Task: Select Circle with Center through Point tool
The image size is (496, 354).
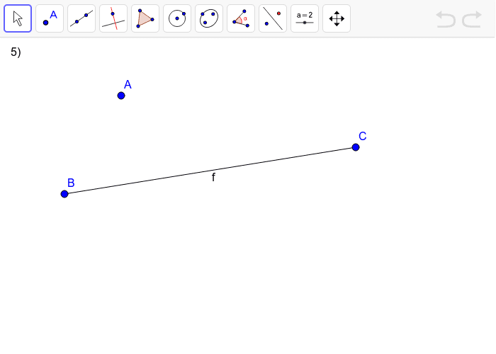Action: tap(177, 18)
